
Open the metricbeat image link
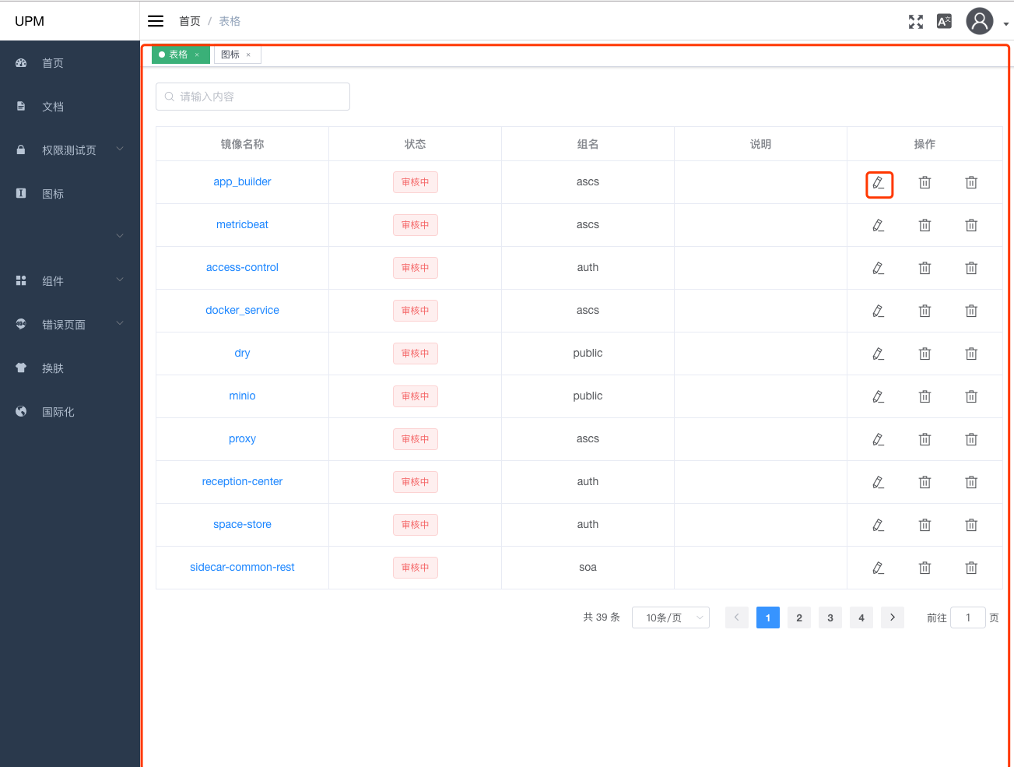coord(242,224)
